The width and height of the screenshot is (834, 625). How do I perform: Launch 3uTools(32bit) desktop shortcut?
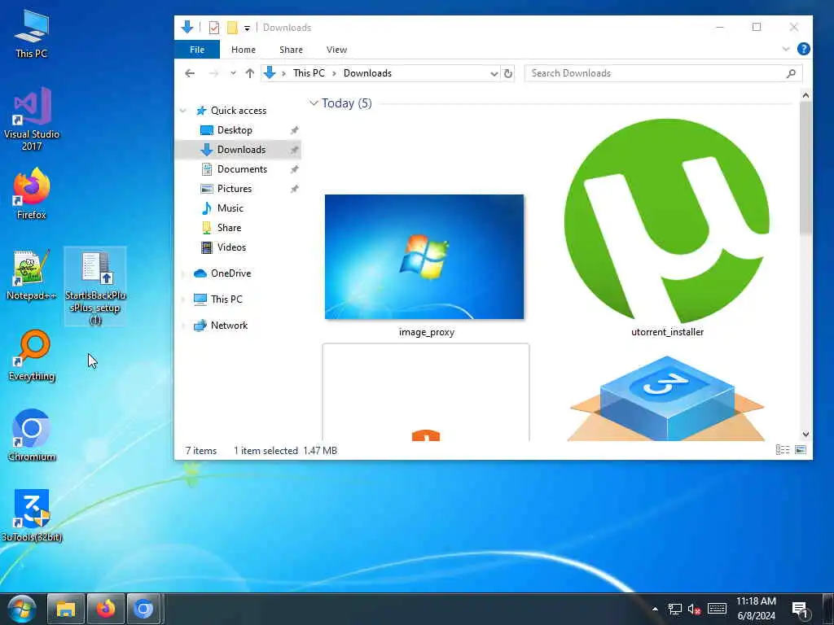[x=32, y=515]
